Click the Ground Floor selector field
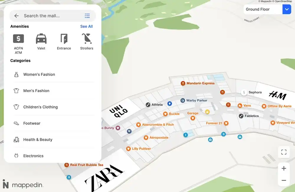Viewport: 295px width, 192px height. pos(263,9)
